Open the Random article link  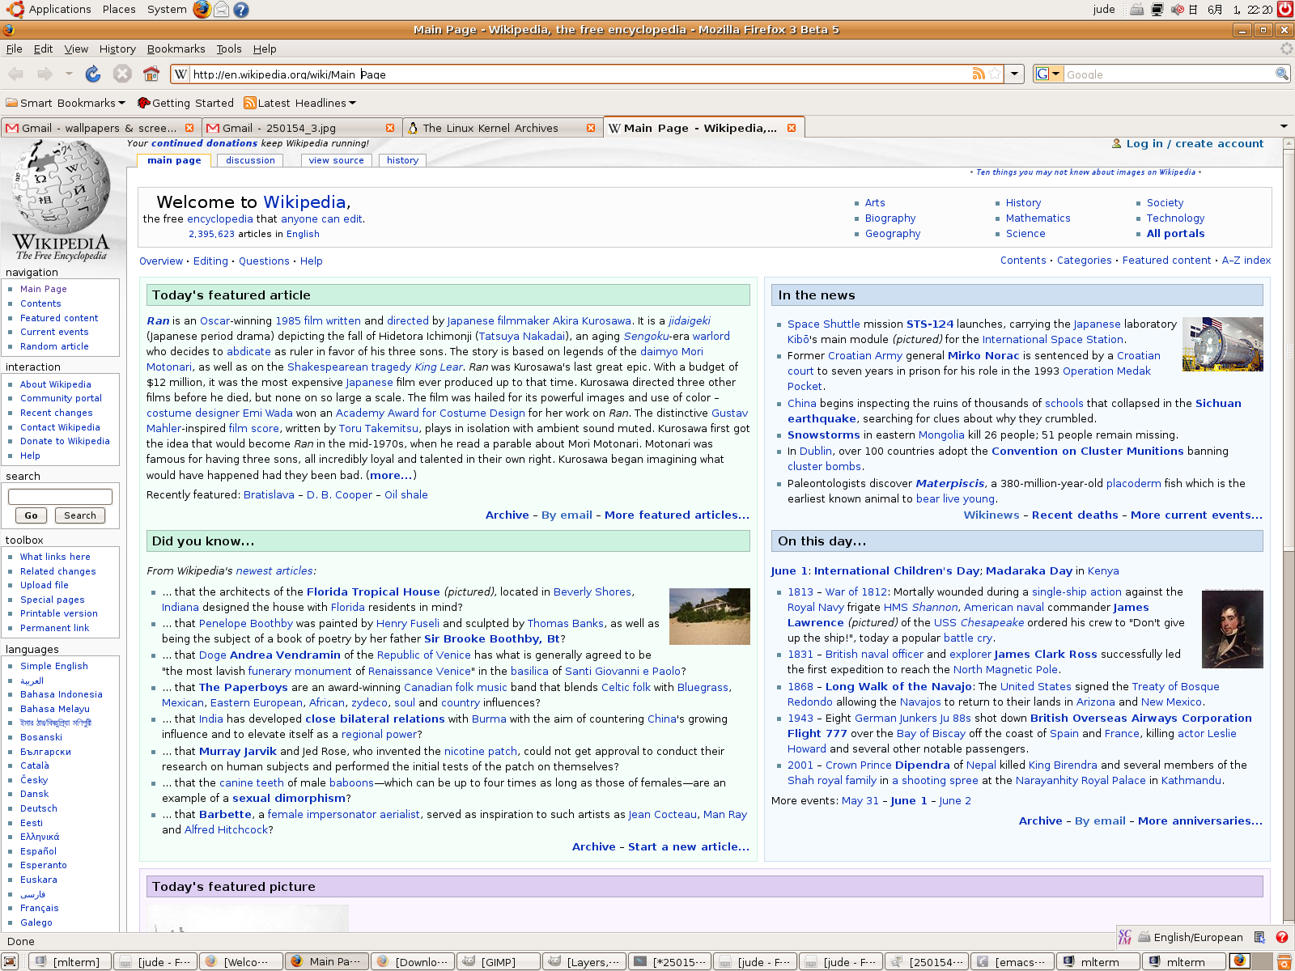(x=54, y=346)
